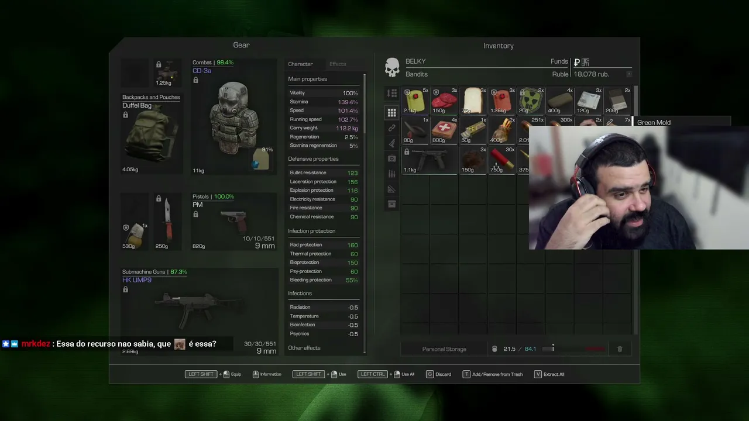749x421 pixels.
Task: Select the CD-3a combat armor slot
Action: point(233,116)
